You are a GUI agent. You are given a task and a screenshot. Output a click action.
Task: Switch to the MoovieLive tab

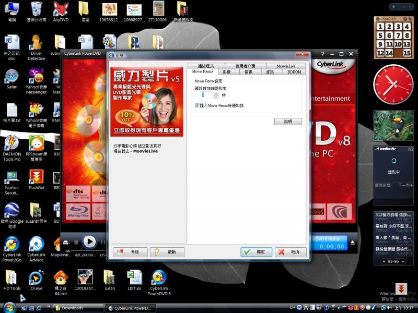click(x=286, y=66)
